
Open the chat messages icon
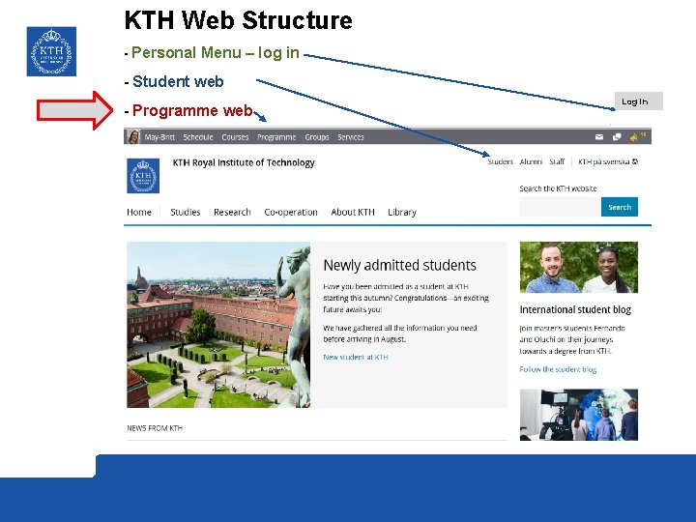coord(617,136)
